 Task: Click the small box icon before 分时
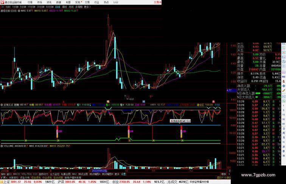tap(2, 7)
